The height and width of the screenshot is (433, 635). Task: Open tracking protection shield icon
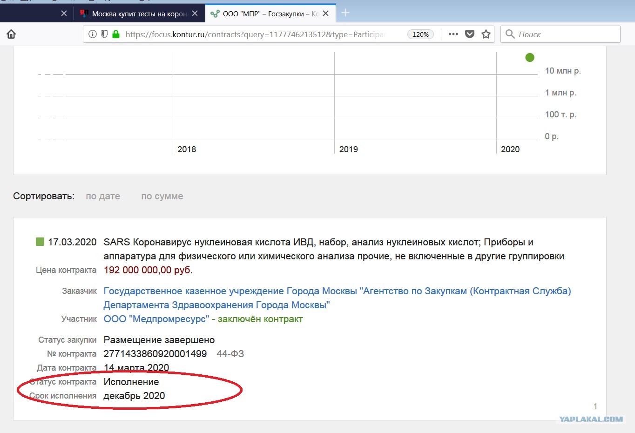(104, 34)
